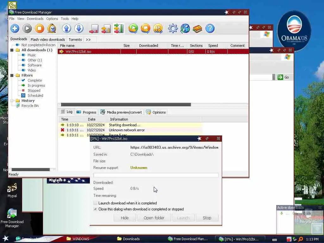Image resolution: width=324 pixels, height=243 pixels.
Task: Click the Active downloads floating widget title
Action: [x=290, y=208]
